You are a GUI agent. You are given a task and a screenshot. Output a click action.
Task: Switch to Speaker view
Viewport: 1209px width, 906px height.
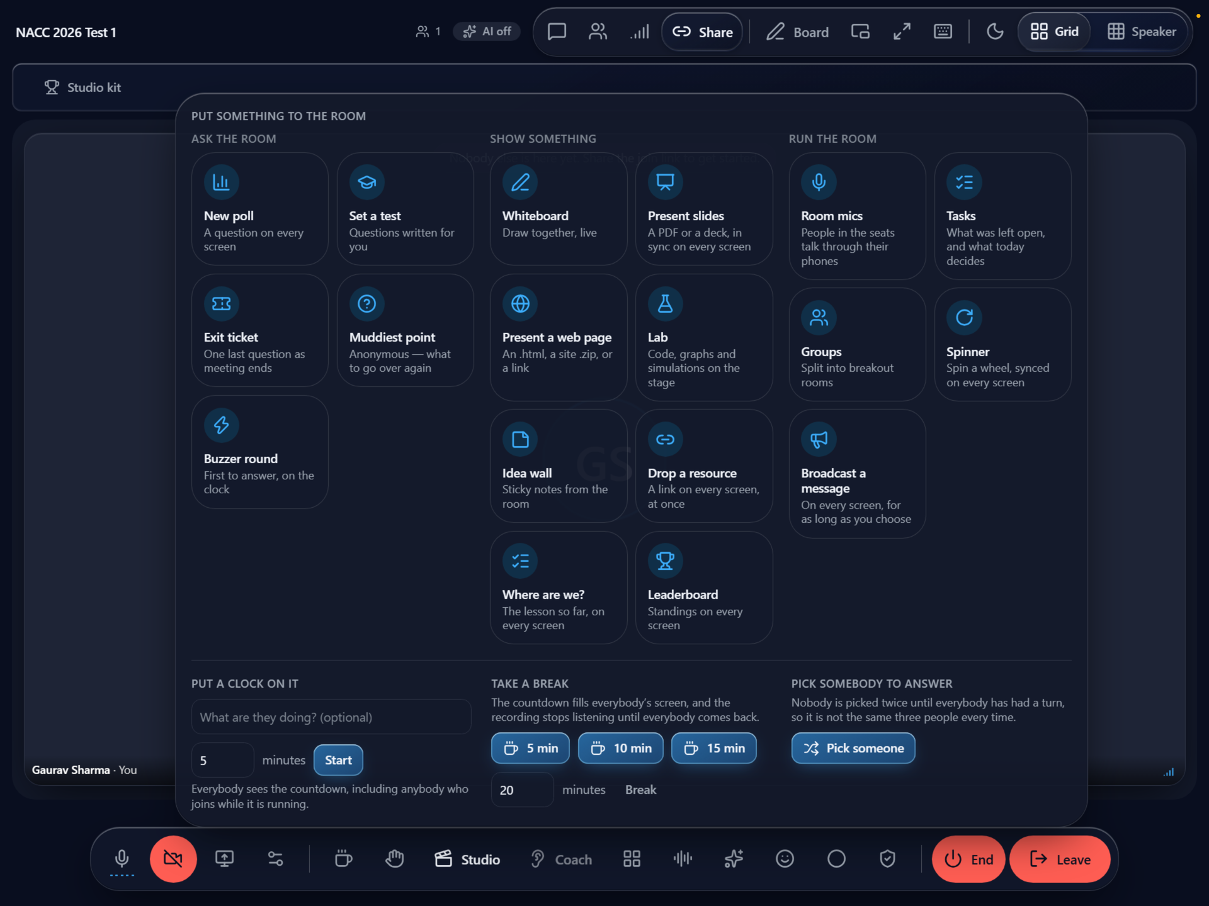click(x=1142, y=31)
